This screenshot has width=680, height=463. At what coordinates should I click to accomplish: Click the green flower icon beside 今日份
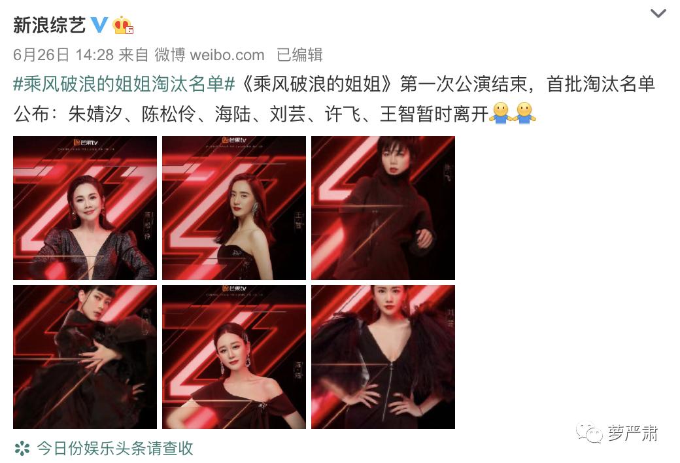pos(22,449)
